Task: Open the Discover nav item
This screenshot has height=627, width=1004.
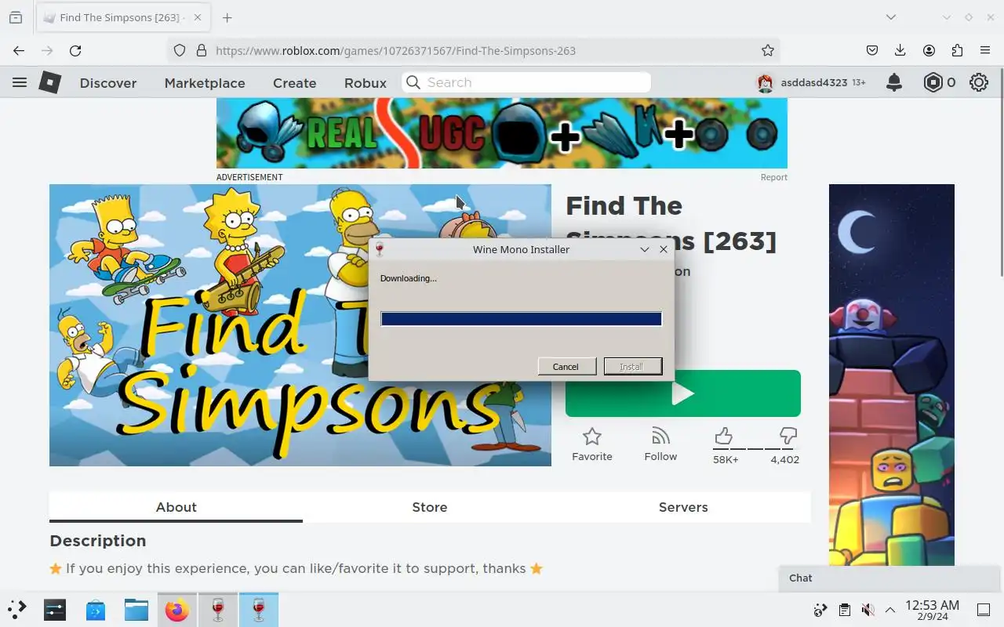Action: click(x=108, y=83)
